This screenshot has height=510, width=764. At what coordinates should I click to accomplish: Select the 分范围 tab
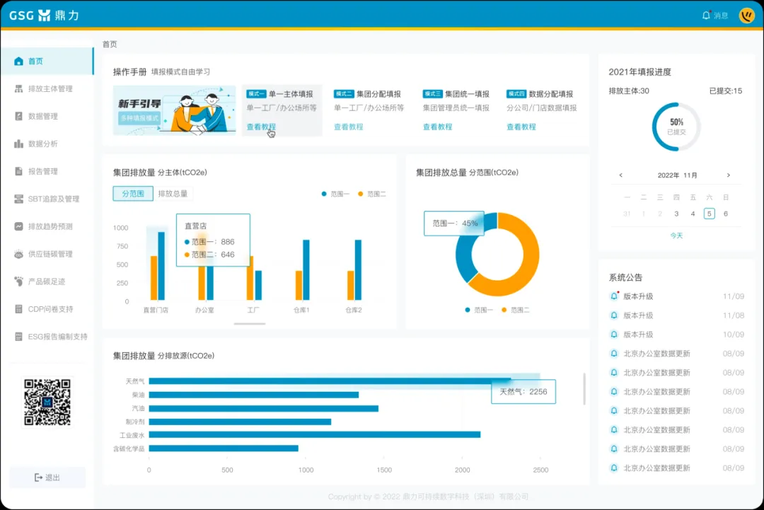(133, 194)
